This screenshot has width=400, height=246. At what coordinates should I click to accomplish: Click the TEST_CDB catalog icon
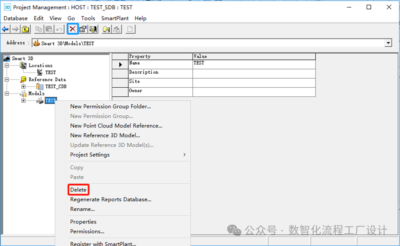pyautogui.click(x=40, y=87)
